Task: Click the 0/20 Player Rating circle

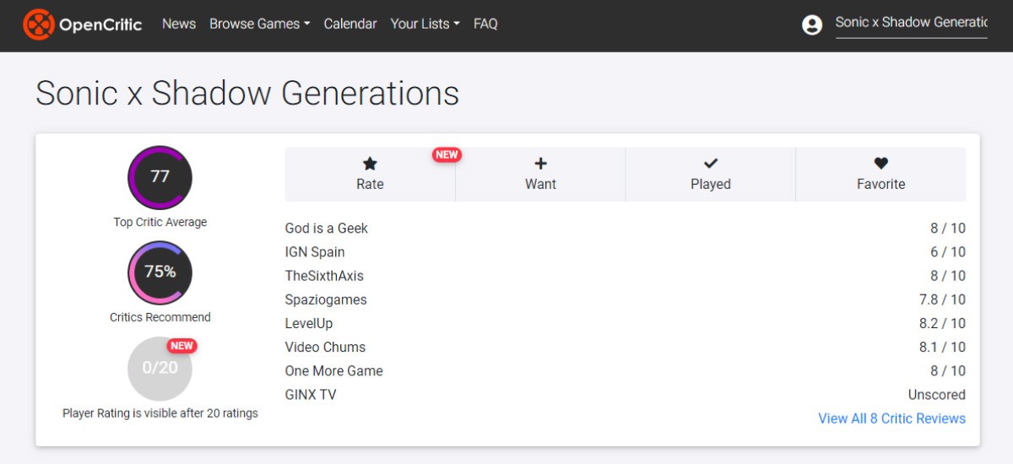Action: pos(160,368)
